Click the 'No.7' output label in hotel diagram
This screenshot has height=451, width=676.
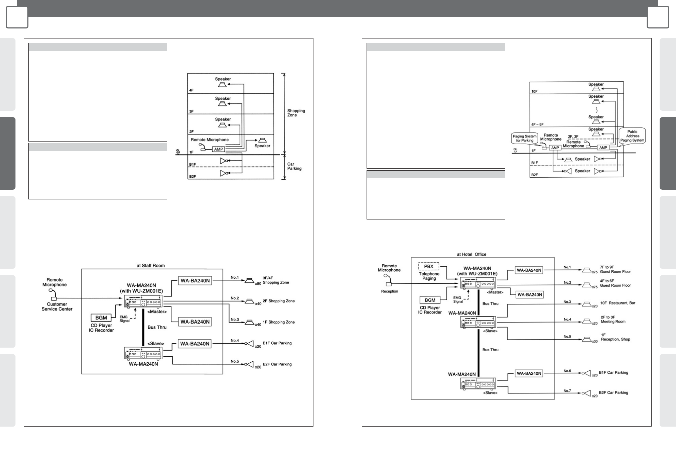coord(567,391)
